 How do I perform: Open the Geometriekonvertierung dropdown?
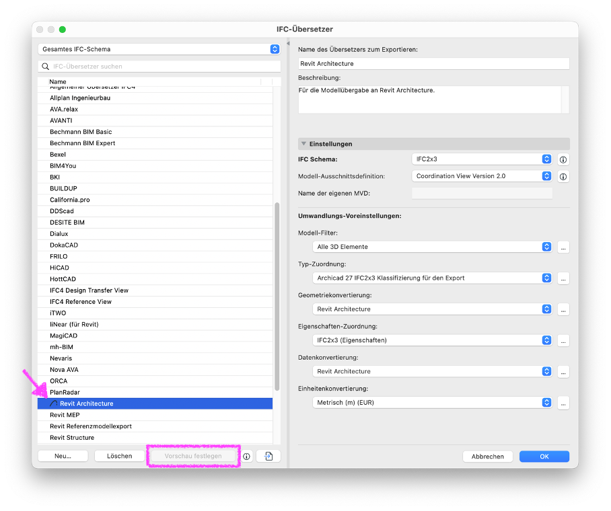tap(432, 309)
